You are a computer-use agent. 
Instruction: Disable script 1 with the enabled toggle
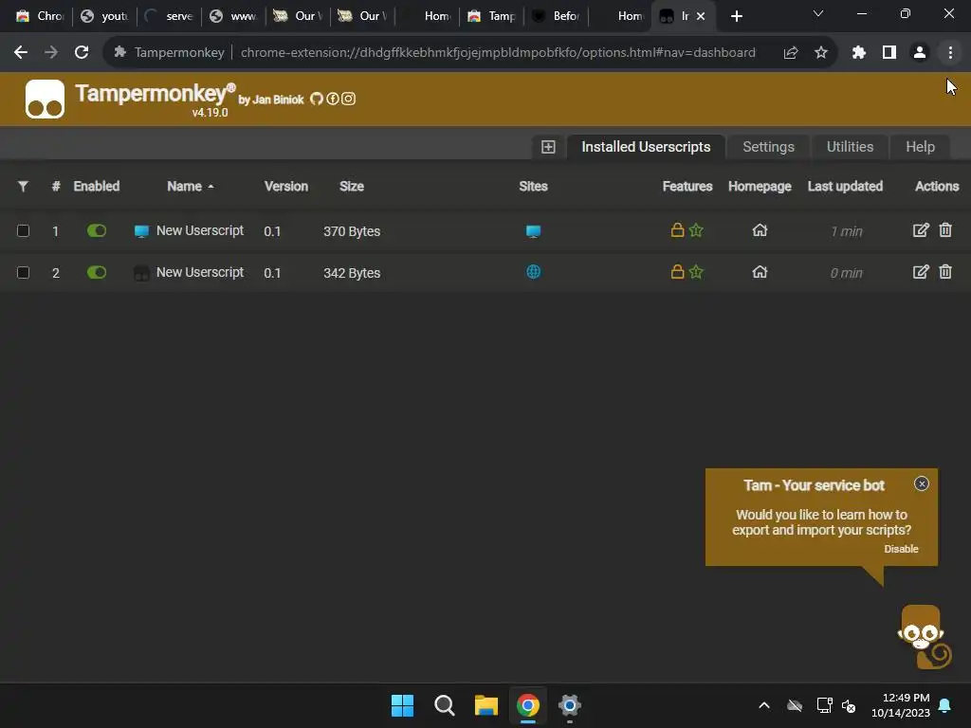pos(97,231)
